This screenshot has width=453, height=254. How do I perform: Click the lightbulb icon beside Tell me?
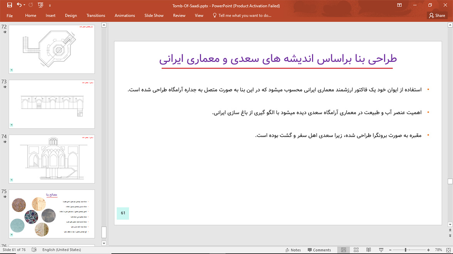214,16
